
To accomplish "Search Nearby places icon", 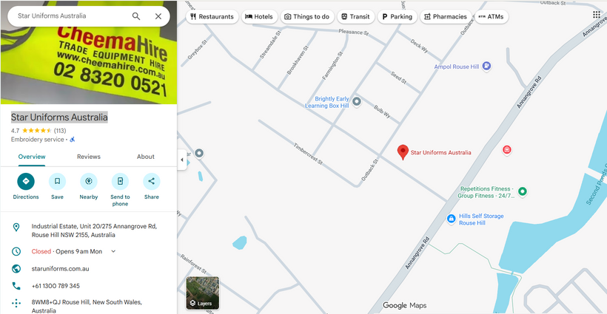I will [89, 182].
